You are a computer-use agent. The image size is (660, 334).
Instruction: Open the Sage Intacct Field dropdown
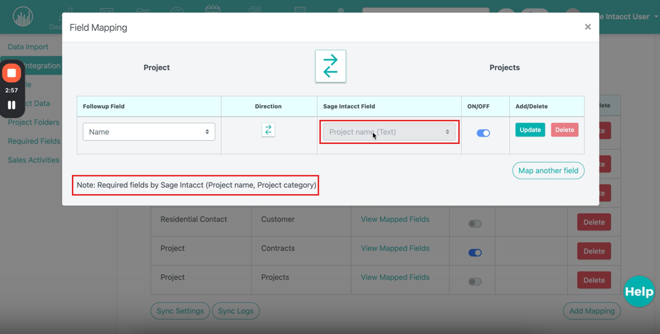pyautogui.click(x=389, y=132)
